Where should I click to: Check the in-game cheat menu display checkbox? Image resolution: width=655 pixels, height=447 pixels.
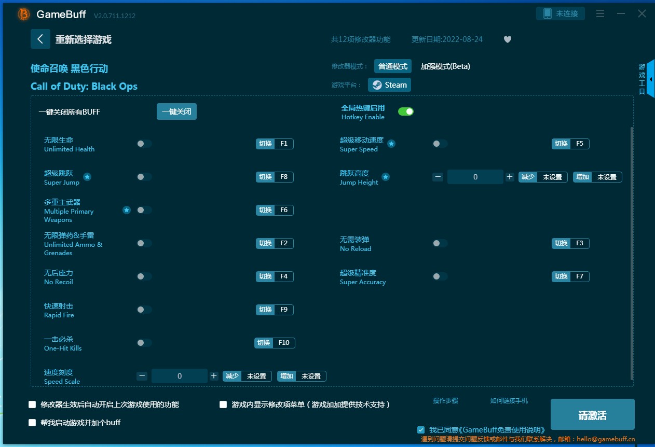(223, 404)
